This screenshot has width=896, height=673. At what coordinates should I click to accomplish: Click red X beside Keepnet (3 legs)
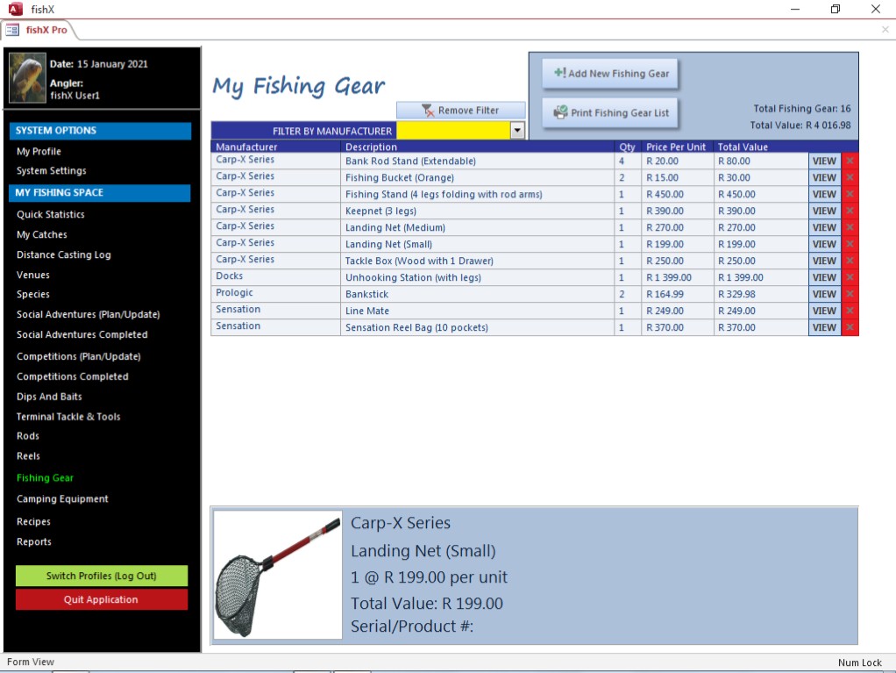(850, 211)
